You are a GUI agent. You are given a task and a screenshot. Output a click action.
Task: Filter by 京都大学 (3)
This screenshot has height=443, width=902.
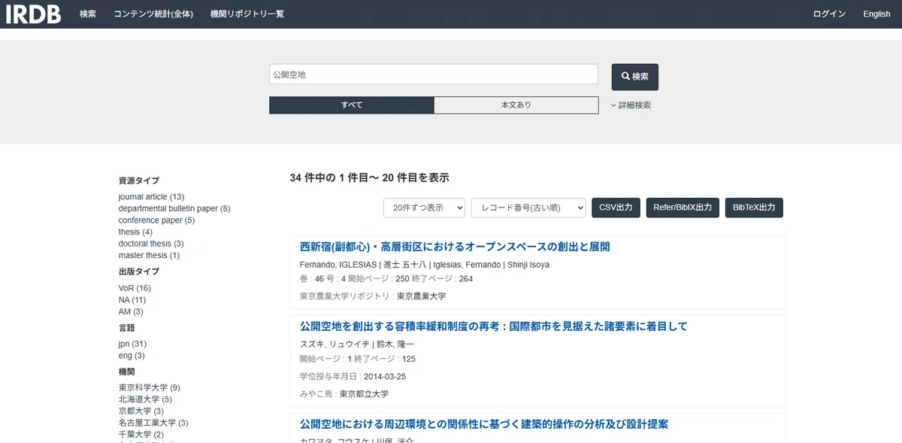(x=141, y=411)
